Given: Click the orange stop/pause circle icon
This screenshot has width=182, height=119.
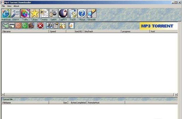Looking at the screenshot, I should [x=18, y=26].
